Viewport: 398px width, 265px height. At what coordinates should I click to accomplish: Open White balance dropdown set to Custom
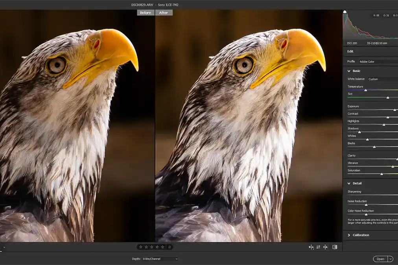pos(383,79)
